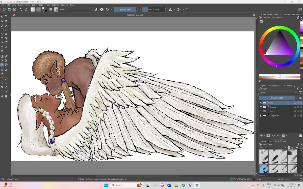The image size is (303, 189).
Task: Delete layer using the trash icon
Action: tap(300, 136)
